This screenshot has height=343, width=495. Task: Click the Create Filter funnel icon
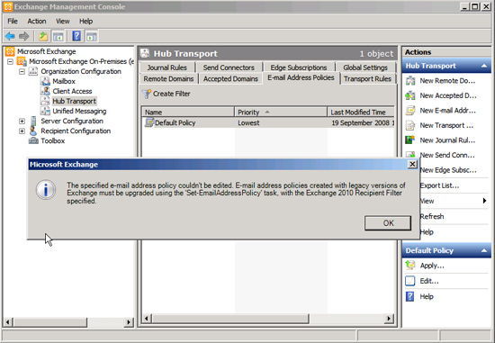[147, 94]
